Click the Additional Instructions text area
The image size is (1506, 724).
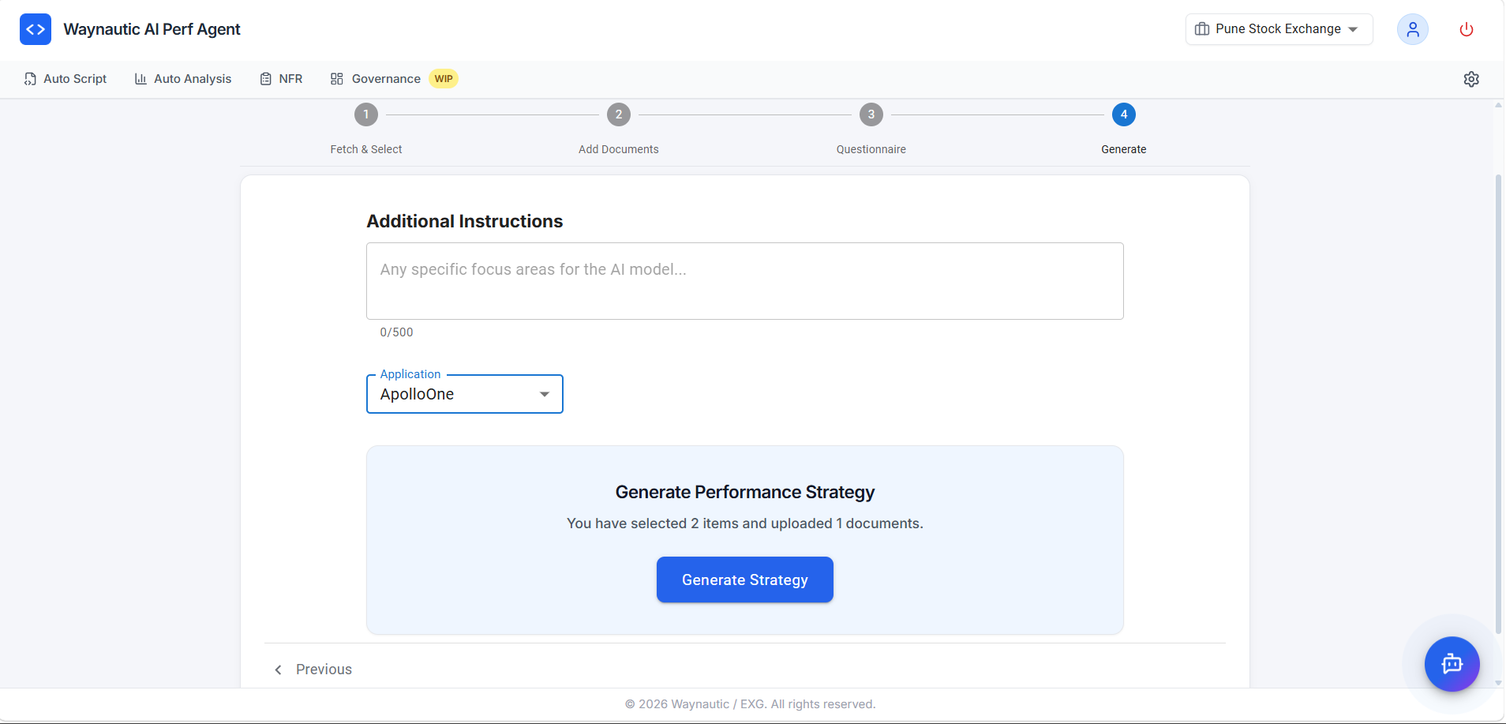(744, 281)
